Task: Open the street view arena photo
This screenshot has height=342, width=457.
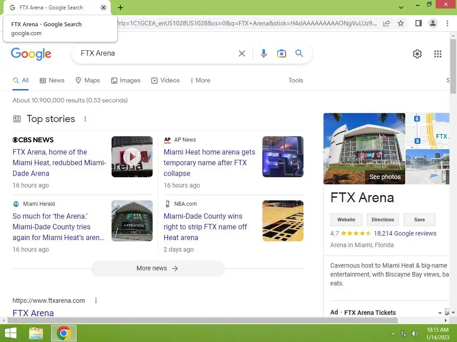Action: (428, 167)
